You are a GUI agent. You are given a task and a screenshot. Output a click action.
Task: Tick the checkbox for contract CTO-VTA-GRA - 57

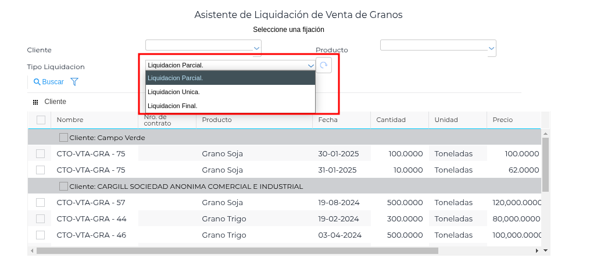(41, 203)
